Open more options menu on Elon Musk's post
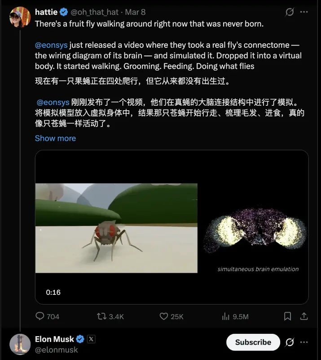 coord(304,342)
